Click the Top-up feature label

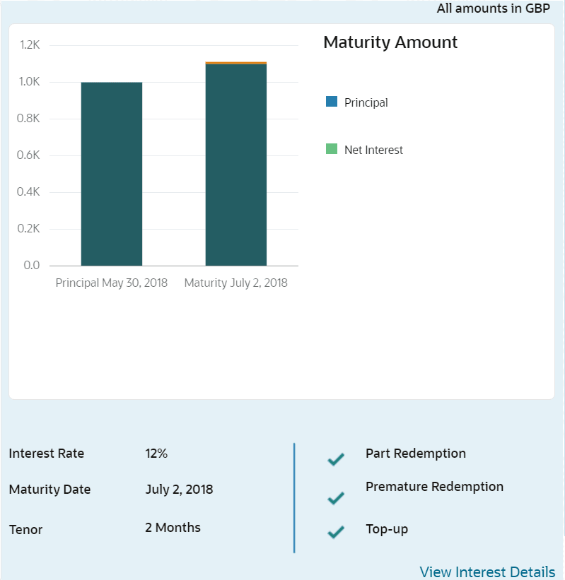click(x=387, y=529)
